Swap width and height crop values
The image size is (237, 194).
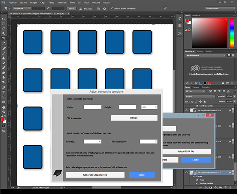[48, 8]
